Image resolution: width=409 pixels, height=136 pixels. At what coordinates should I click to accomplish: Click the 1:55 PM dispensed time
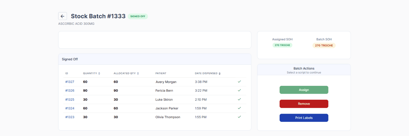(x=201, y=117)
